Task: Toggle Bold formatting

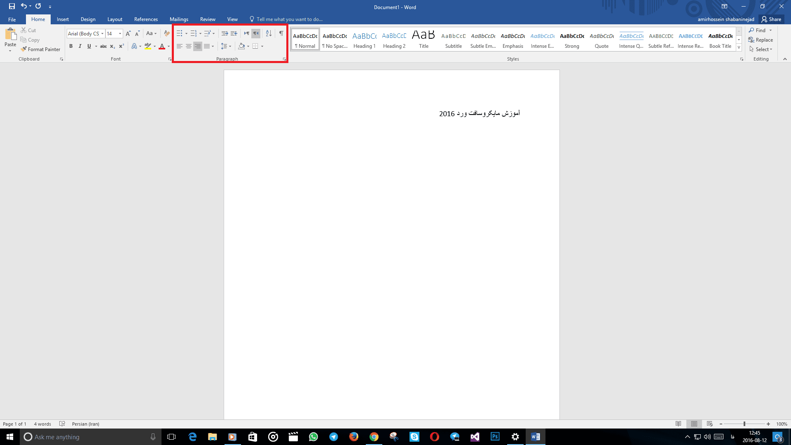Action: coord(71,46)
